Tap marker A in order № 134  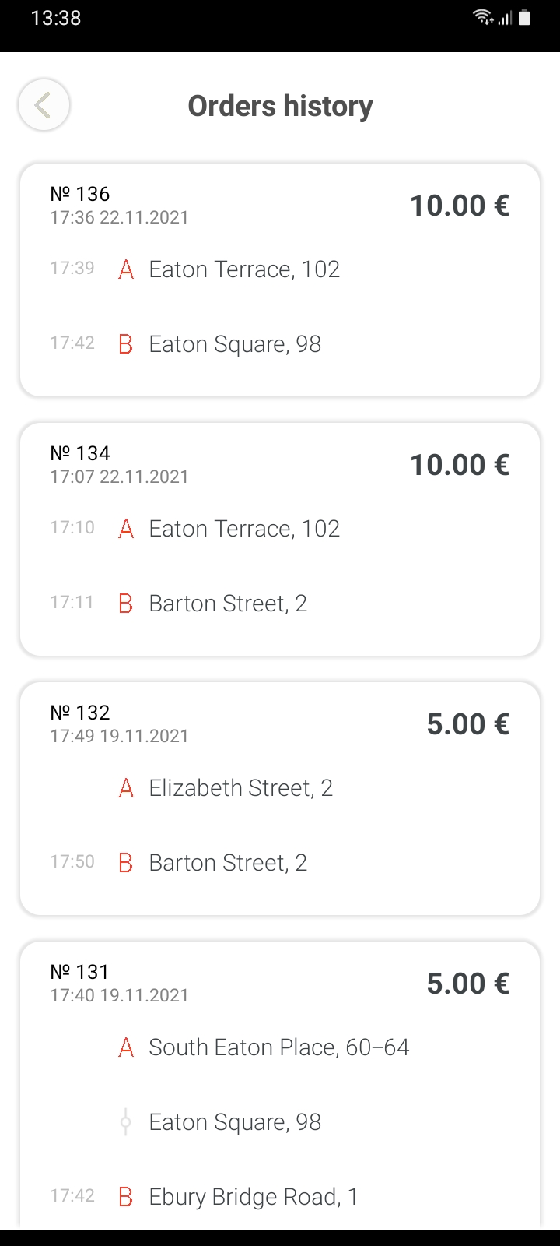pyautogui.click(x=126, y=529)
